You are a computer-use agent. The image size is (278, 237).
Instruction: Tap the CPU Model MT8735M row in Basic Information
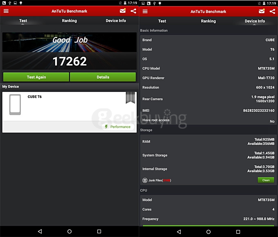208,68
